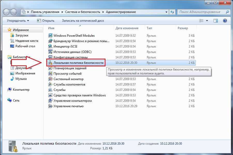Image resolution: width=233 pixels, height=155 pixels.
Task: Expand the view options dropdown arrow
Action: (x=207, y=21)
